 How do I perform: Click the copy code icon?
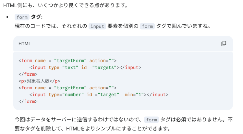point(224,43)
